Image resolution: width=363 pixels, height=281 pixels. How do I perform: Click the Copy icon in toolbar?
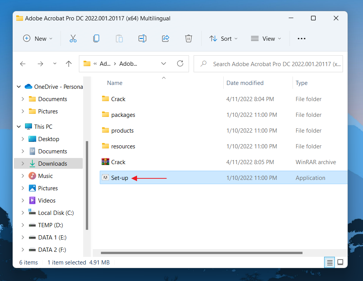pyautogui.click(x=96, y=38)
